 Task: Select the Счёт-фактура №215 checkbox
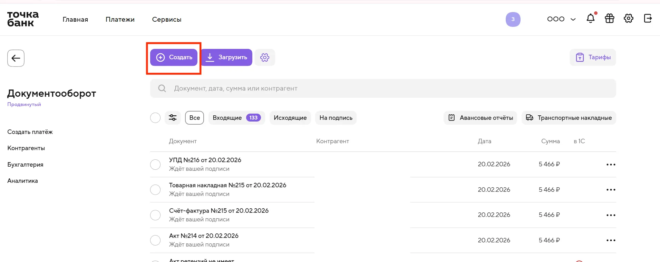point(155,215)
